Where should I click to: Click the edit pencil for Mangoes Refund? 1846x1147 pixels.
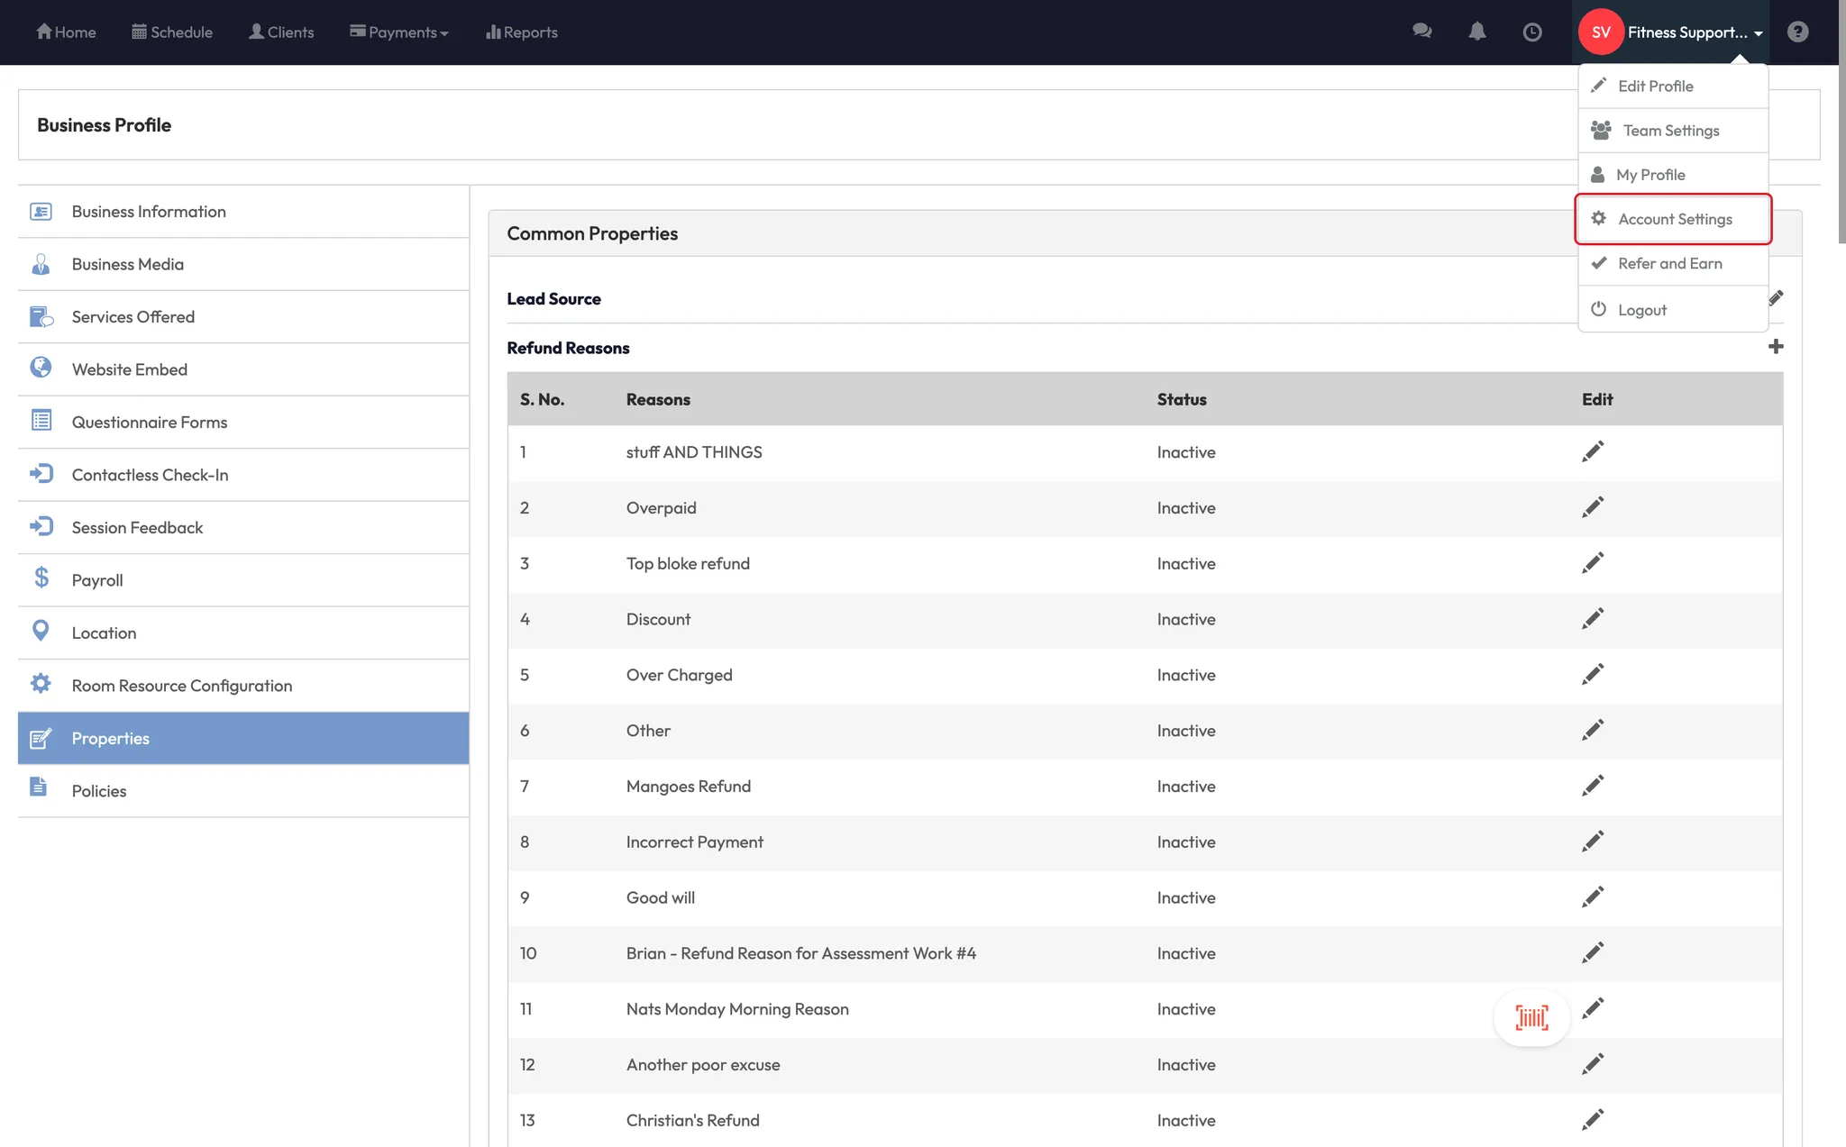(1592, 786)
